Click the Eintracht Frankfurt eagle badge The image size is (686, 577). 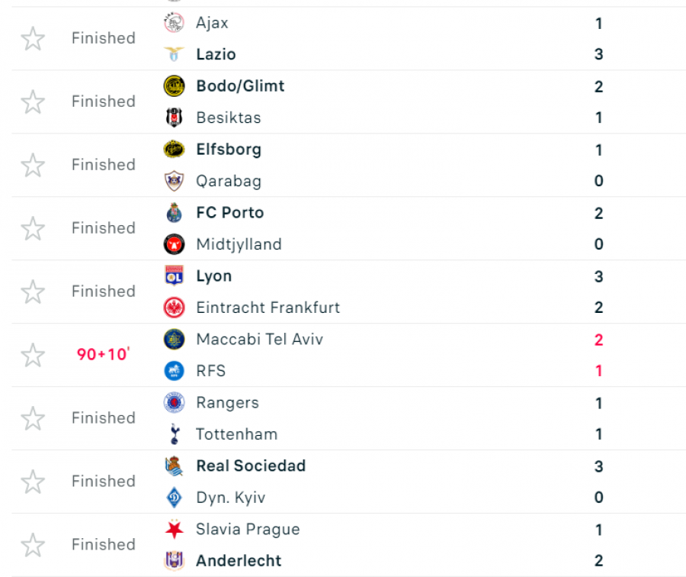coord(174,308)
